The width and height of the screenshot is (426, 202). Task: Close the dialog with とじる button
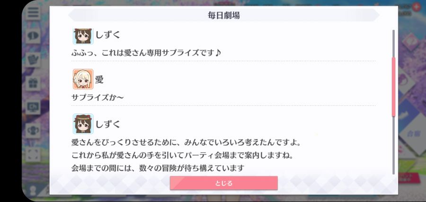point(223,183)
